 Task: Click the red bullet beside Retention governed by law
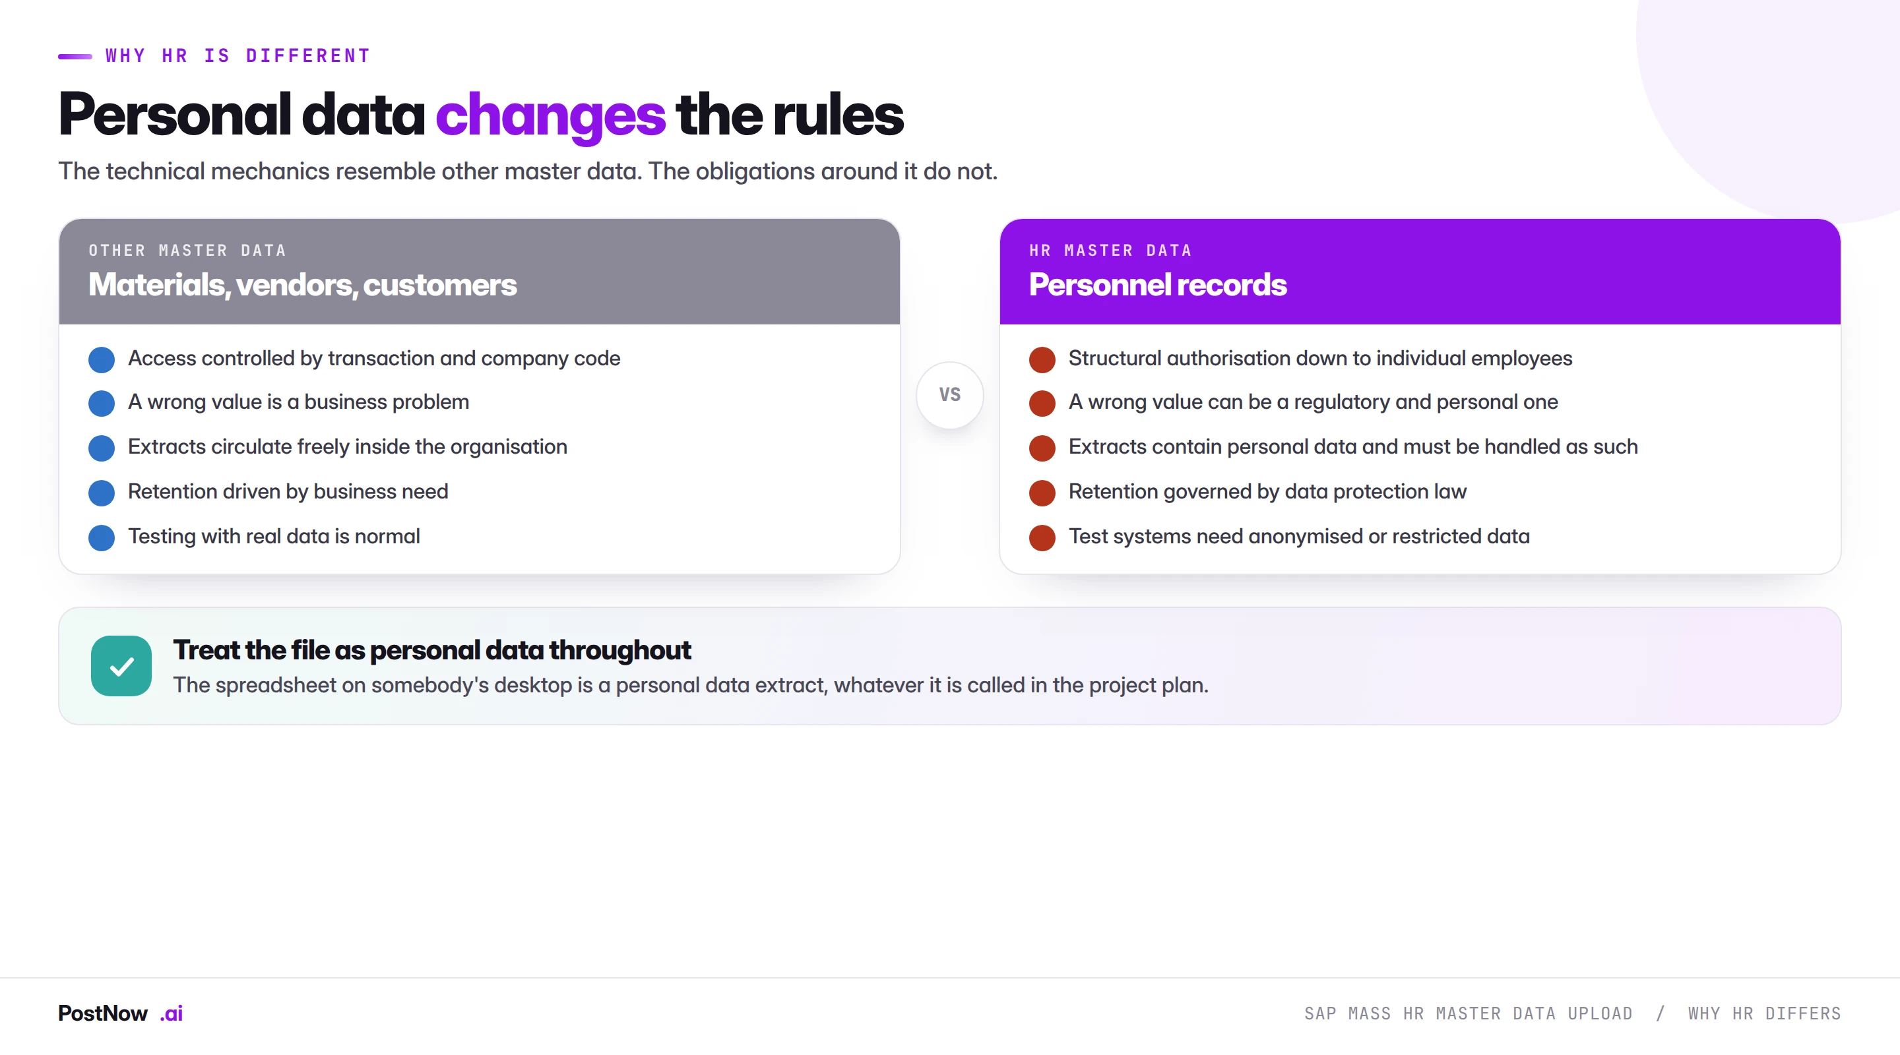click(x=1042, y=493)
